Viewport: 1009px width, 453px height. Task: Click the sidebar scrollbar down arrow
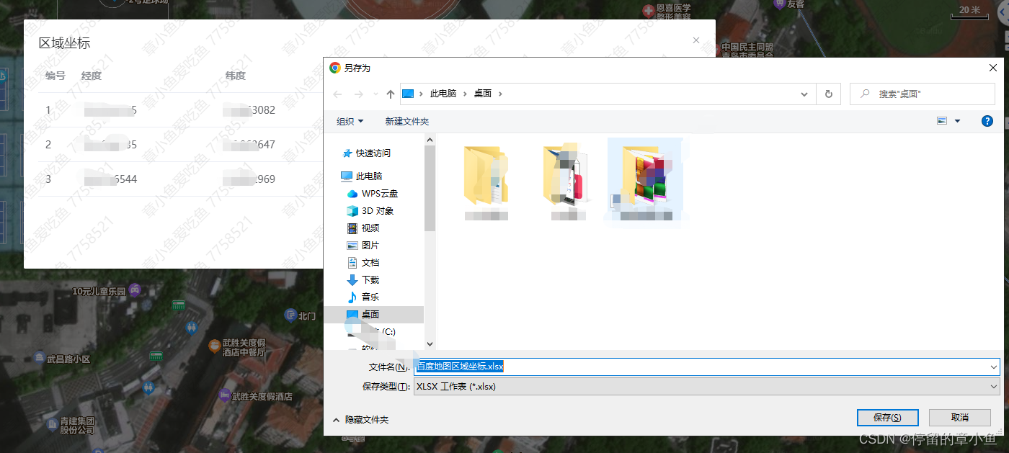430,344
